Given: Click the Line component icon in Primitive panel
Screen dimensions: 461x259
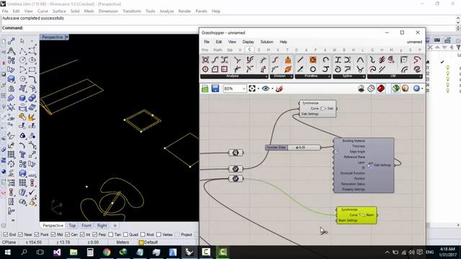Looking at the screenshot, I should pyautogui.click(x=300, y=60).
